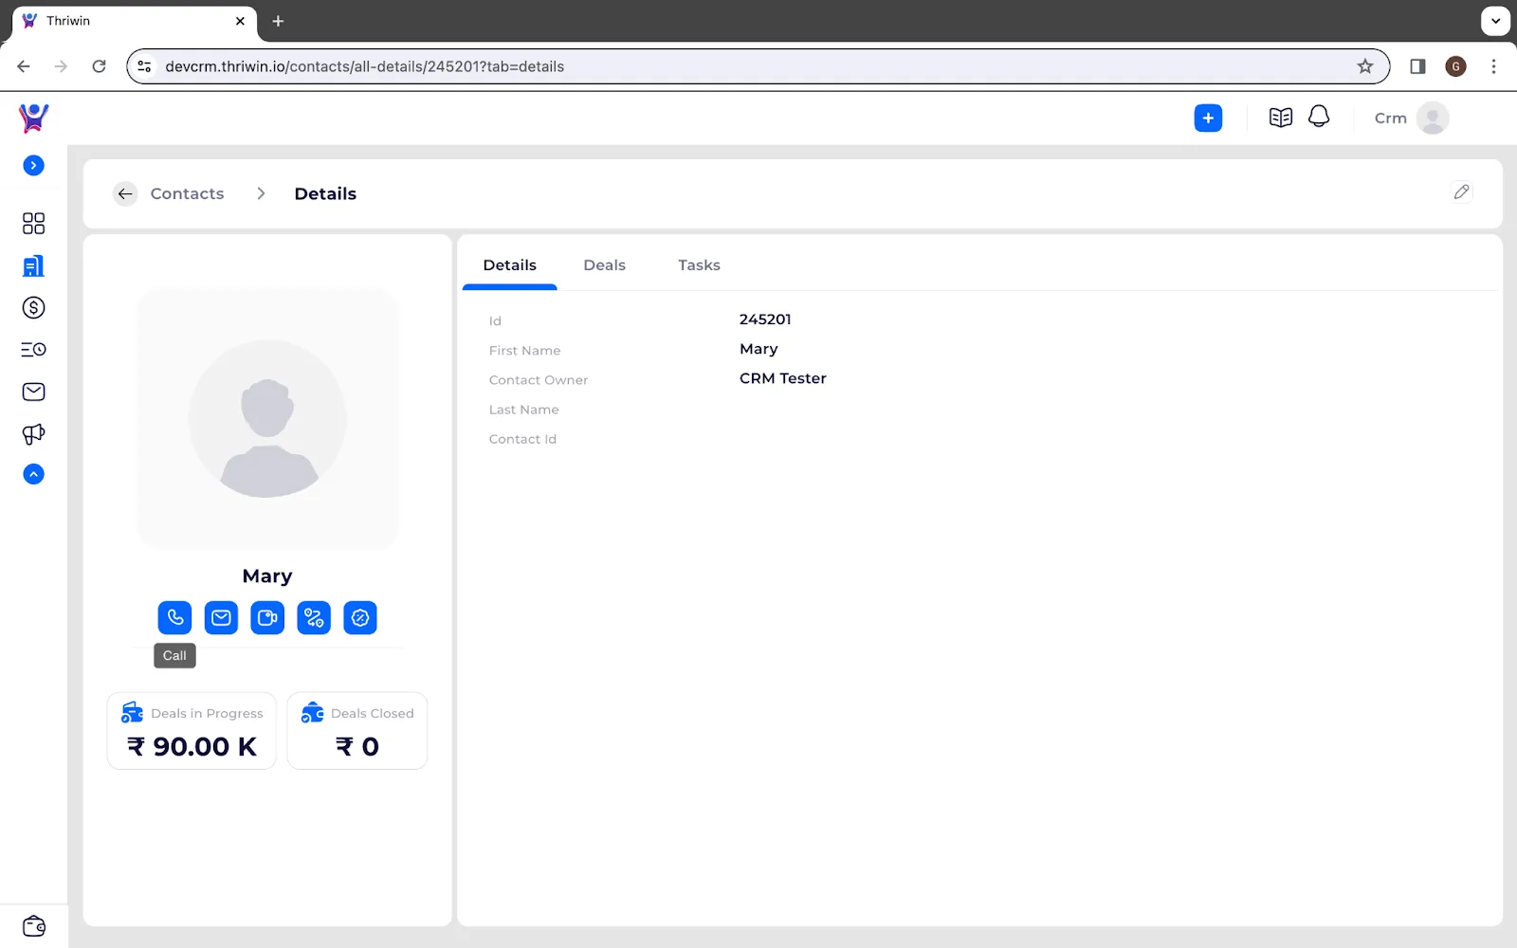Open the Deals Closed card
This screenshot has height=948, width=1517.
point(357,731)
